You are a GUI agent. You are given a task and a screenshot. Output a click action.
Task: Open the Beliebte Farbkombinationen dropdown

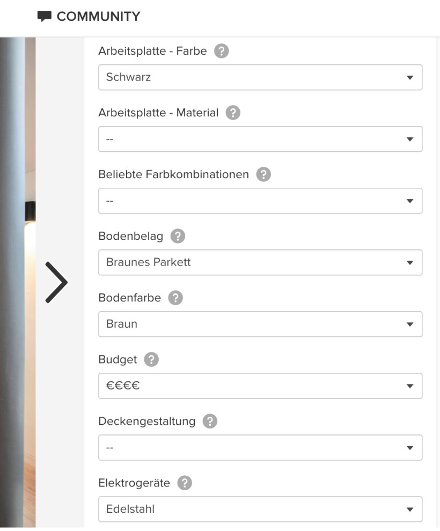pyautogui.click(x=260, y=201)
